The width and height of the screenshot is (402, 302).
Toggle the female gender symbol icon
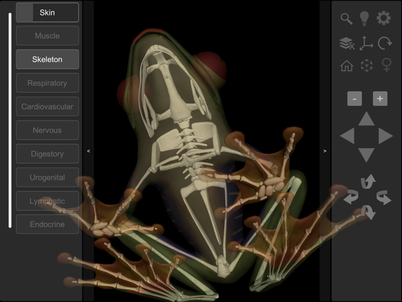click(x=386, y=65)
